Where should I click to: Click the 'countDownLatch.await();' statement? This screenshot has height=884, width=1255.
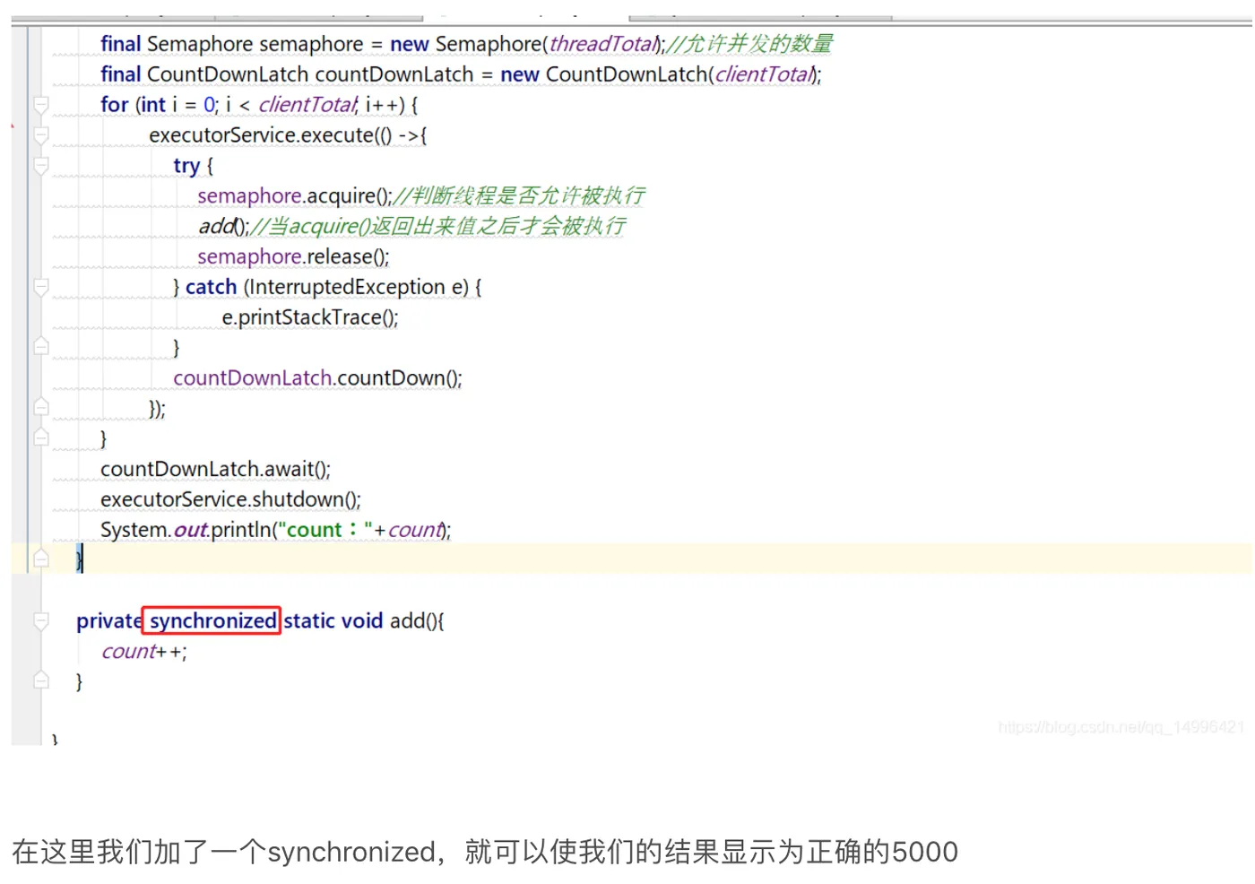[215, 469]
